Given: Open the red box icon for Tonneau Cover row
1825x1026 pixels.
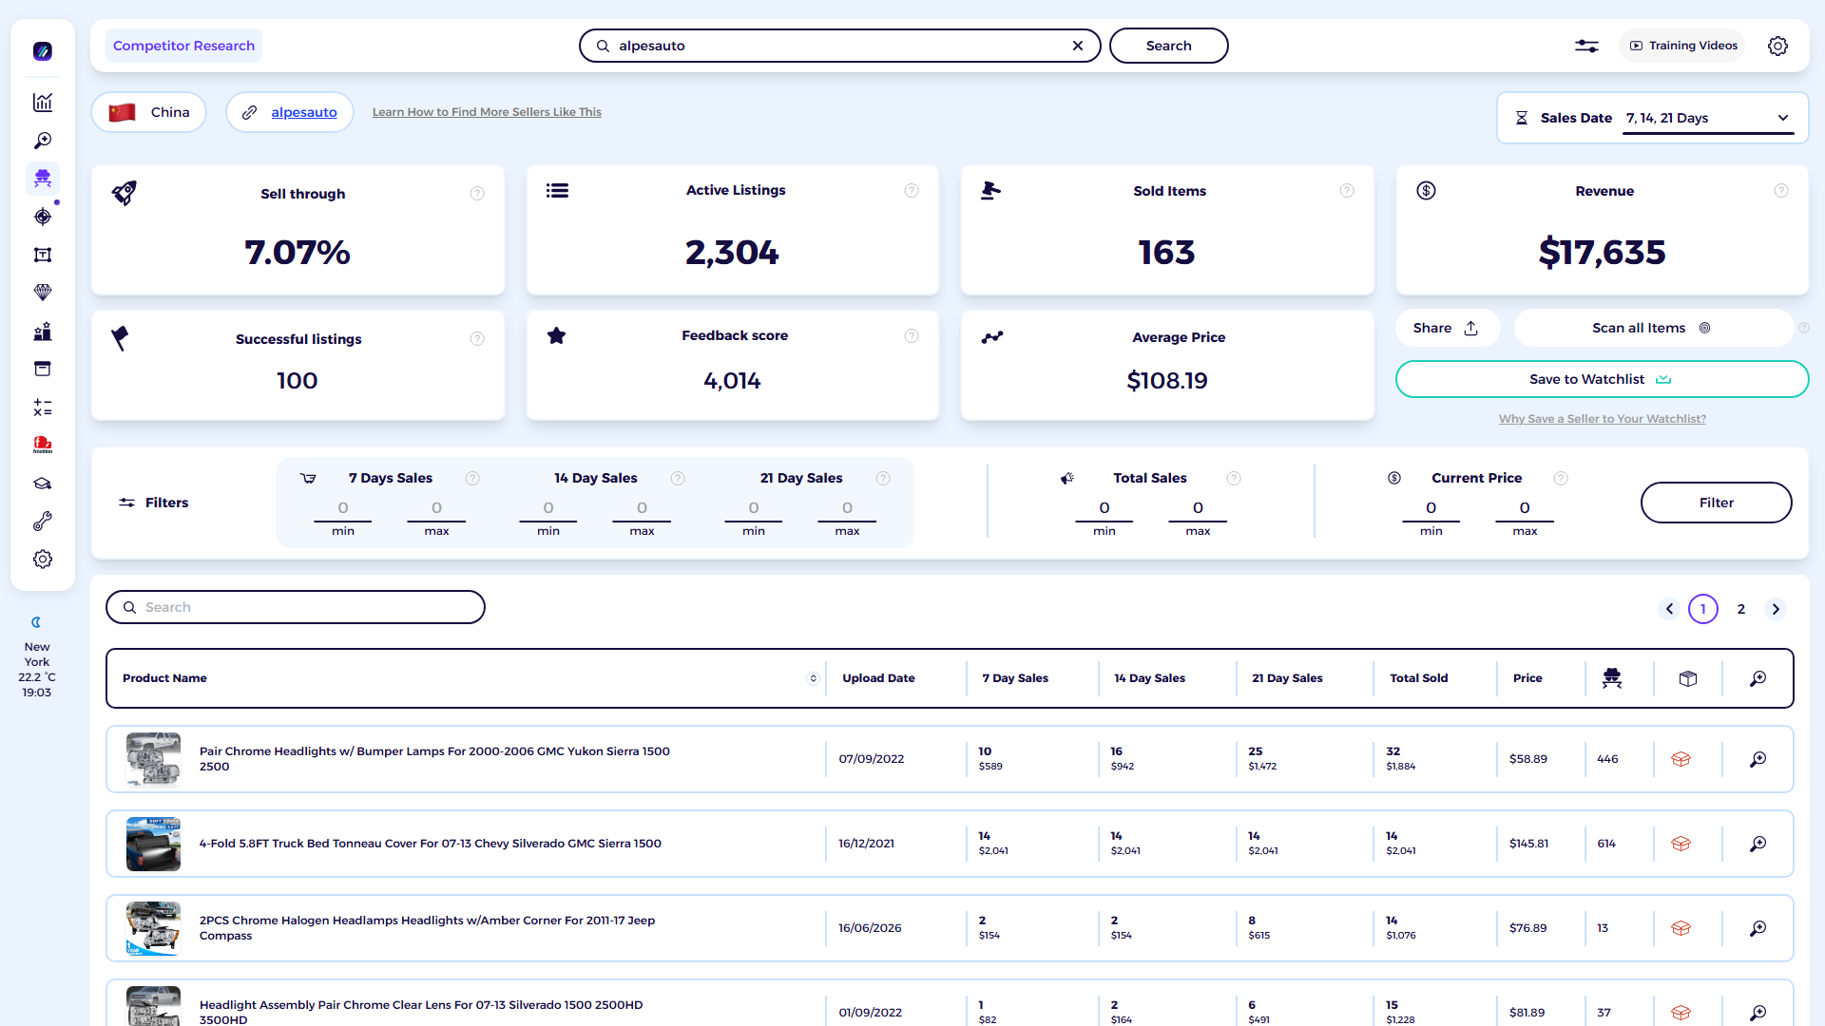Looking at the screenshot, I should click(1681, 844).
